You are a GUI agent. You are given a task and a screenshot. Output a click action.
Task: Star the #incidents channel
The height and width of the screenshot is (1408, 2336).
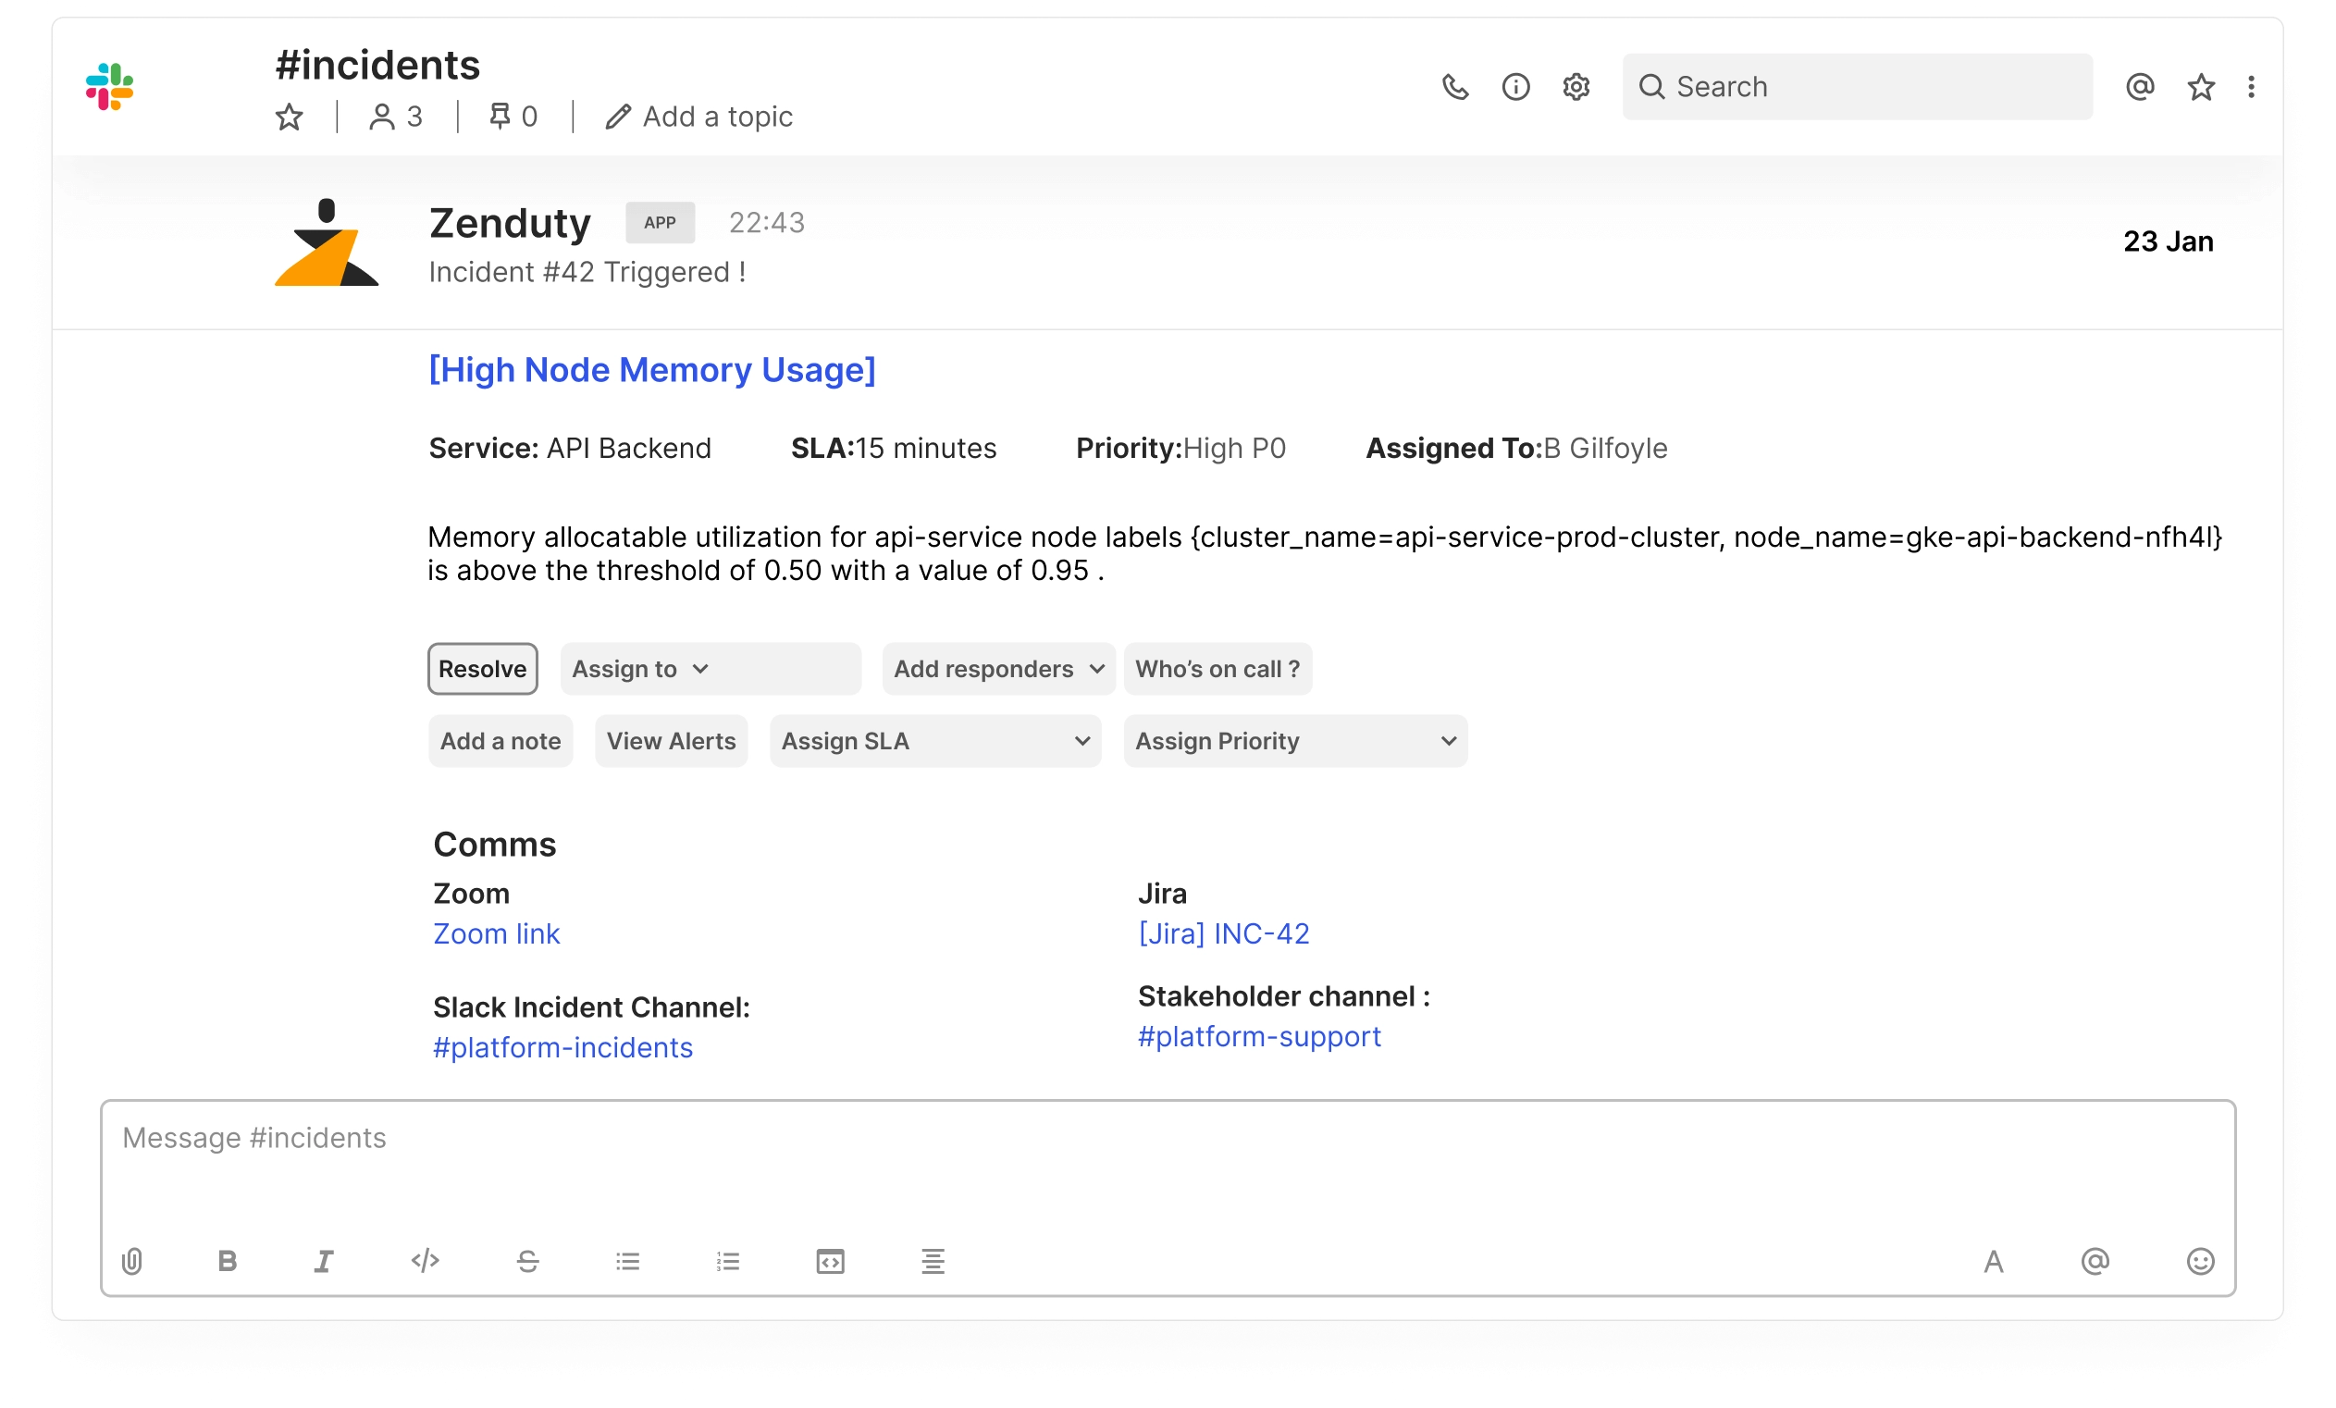pos(289,117)
